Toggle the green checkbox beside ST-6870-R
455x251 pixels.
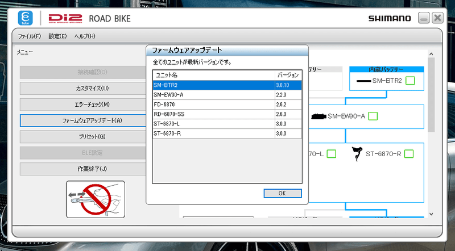409,154
